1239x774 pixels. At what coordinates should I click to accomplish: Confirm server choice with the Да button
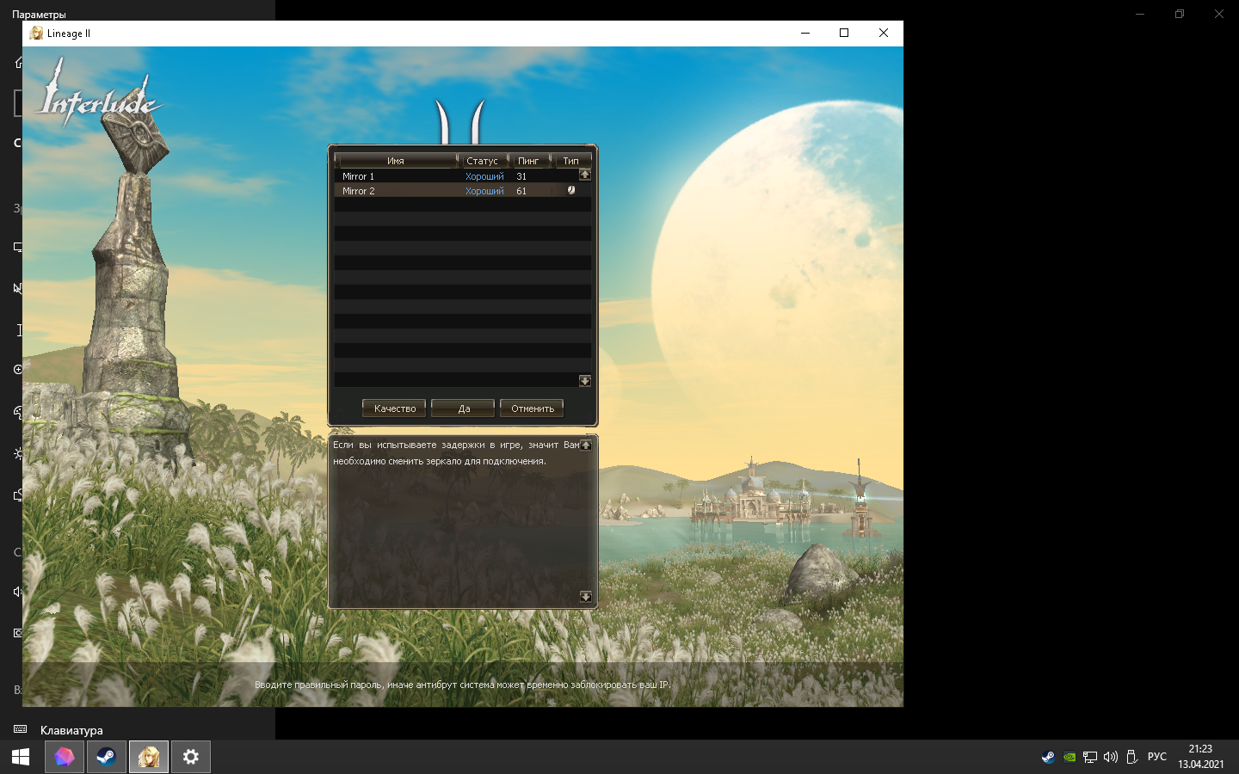(x=464, y=408)
